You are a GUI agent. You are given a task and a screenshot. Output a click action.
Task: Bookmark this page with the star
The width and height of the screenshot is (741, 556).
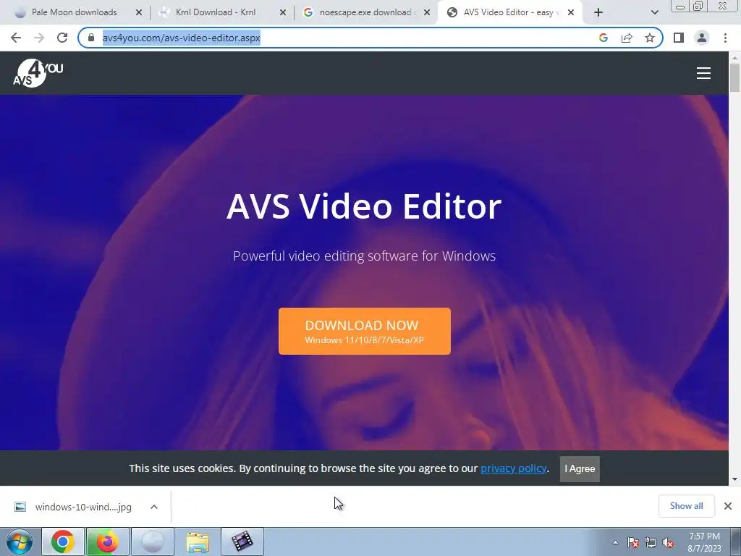tap(650, 38)
